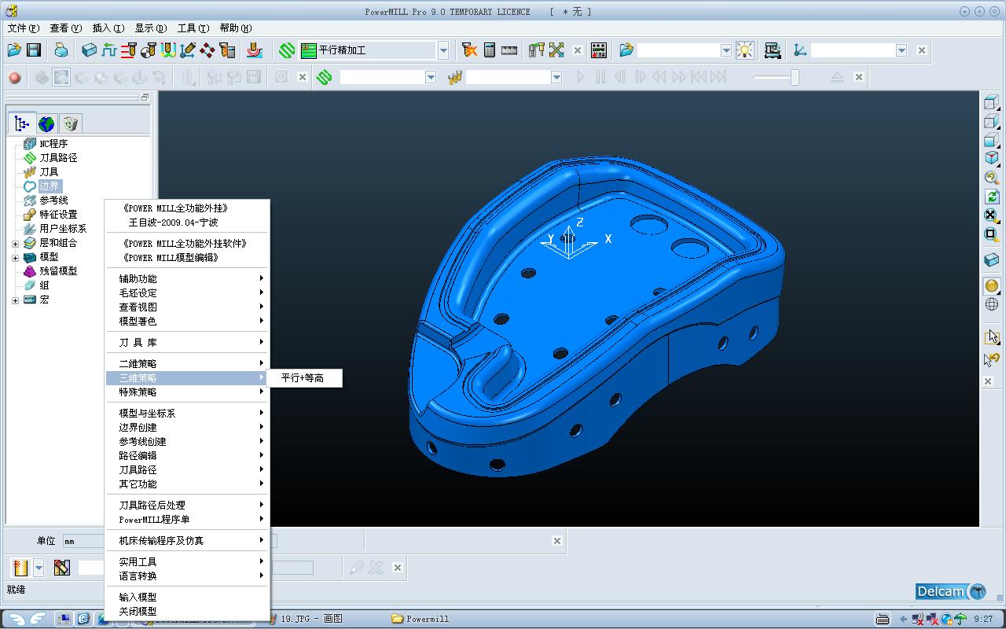
Task: Select 刀具路径 in explorer tree
Action: point(58,158)
